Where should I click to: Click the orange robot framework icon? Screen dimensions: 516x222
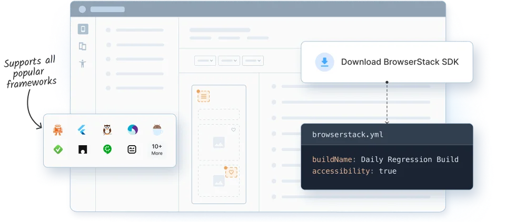58,129
